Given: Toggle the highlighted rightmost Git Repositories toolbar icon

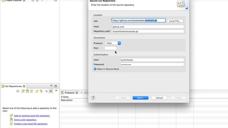Looking at the screenshot, I should point(51,91).
